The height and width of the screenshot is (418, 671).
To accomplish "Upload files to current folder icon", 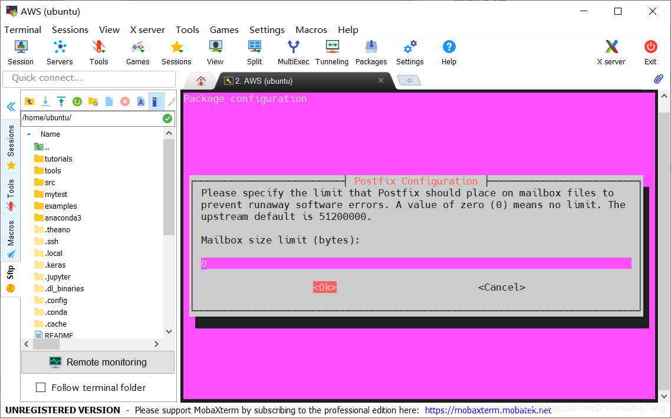I will point(61,101).
